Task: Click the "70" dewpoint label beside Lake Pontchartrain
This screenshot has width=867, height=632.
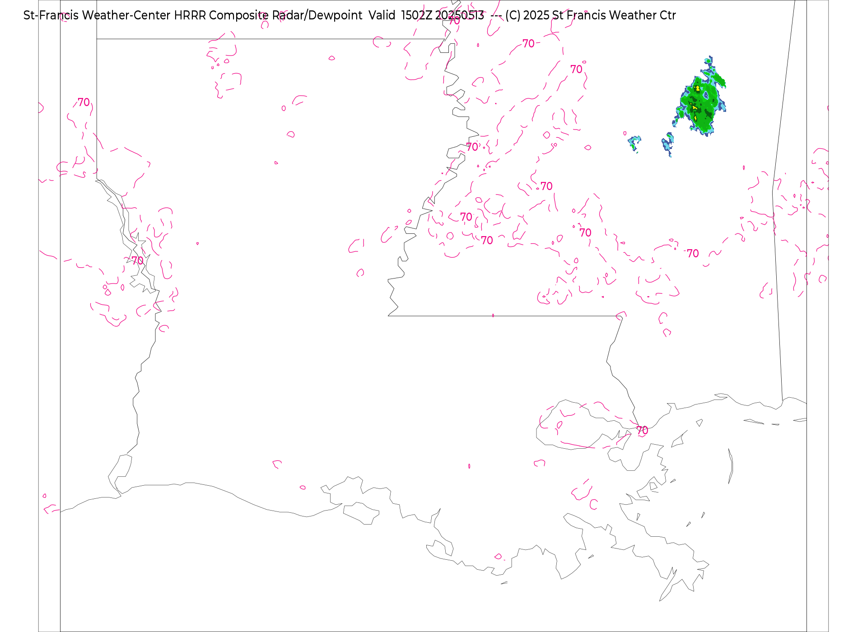Action: coord(642,431)
